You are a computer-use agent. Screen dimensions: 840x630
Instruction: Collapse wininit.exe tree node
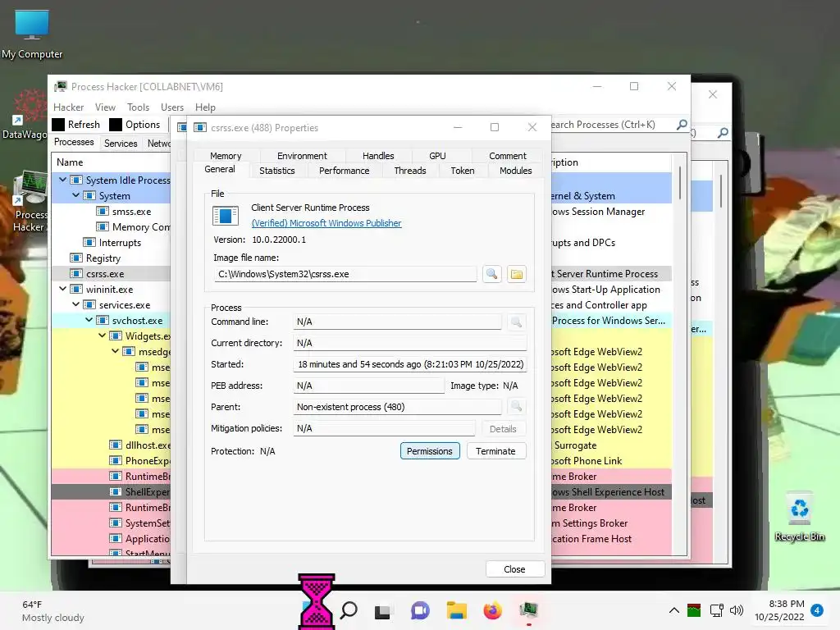tap(62, 289)
